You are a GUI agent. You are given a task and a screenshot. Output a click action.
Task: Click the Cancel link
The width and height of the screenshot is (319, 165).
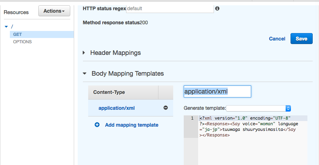click(277, 39)
